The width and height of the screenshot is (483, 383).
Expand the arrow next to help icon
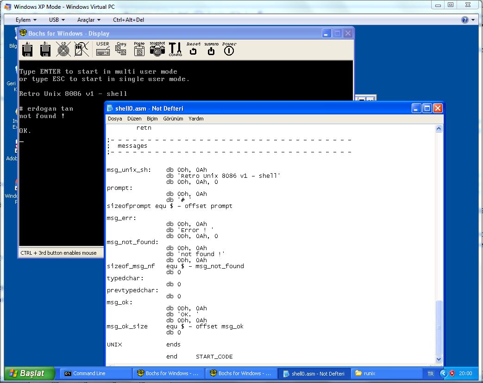point(473,20)
